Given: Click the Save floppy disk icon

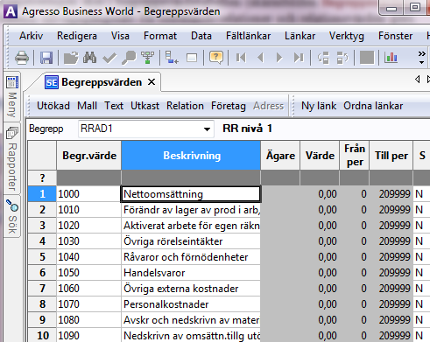Looking at the screenshot, I should pos(46,58).
